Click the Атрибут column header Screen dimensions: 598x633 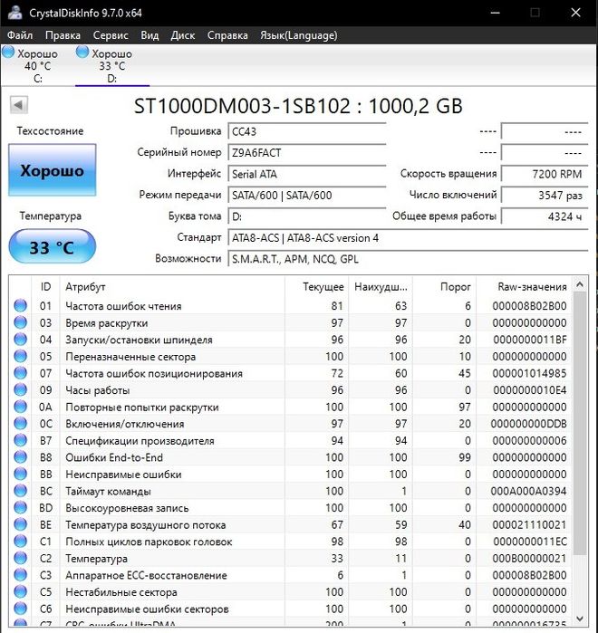point(172,287)
